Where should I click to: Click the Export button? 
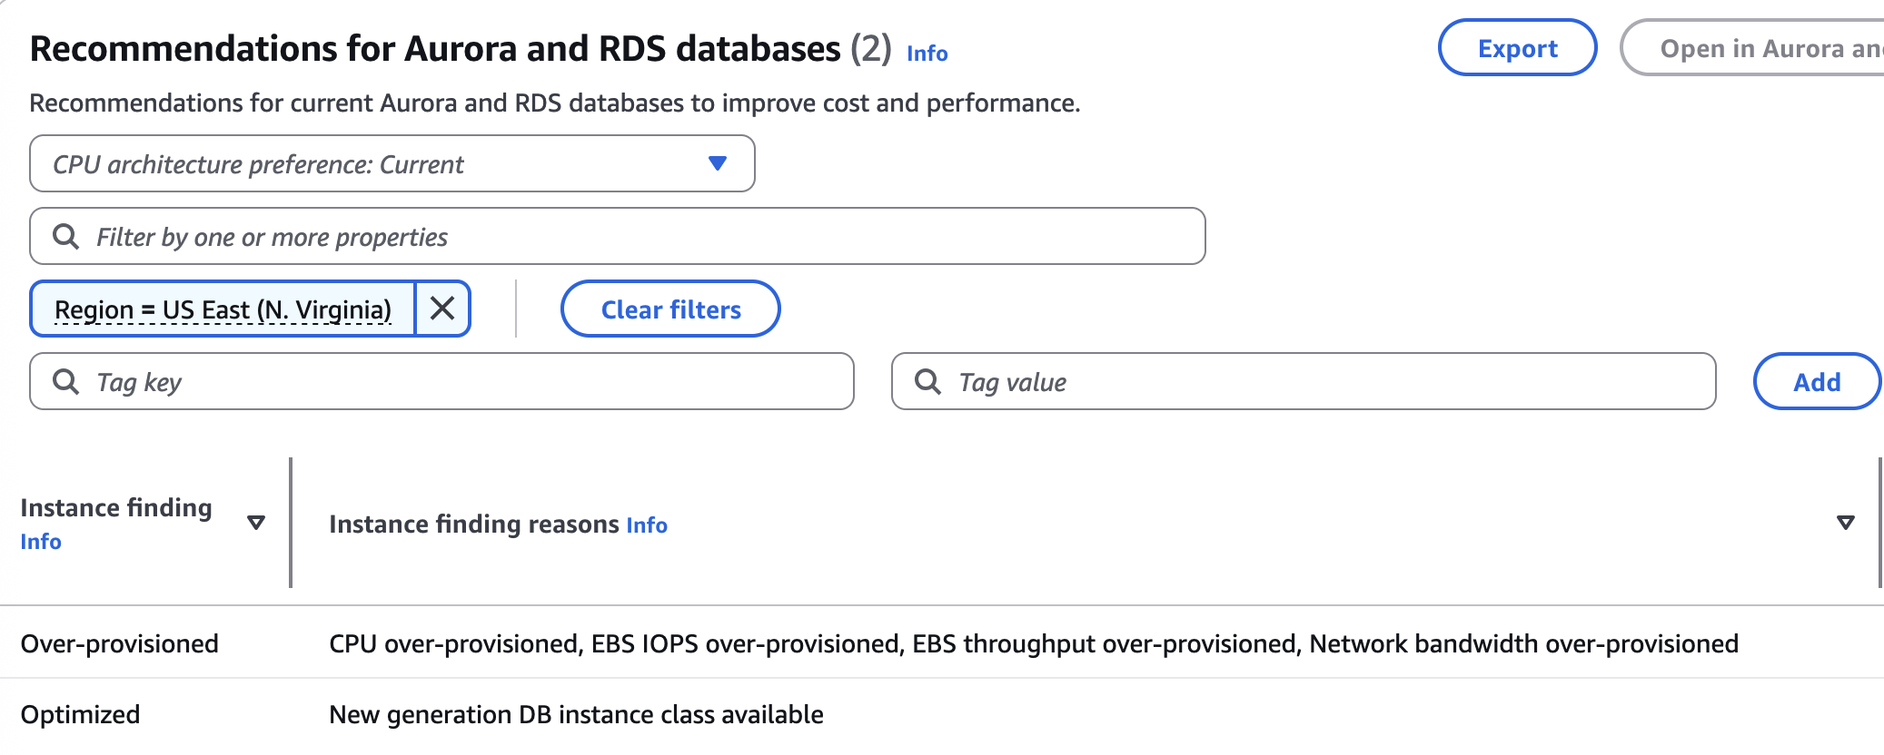(1517, 48)
